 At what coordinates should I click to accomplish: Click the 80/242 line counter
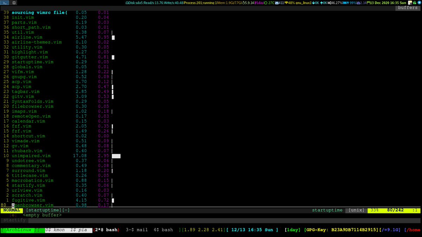(395, 210)
